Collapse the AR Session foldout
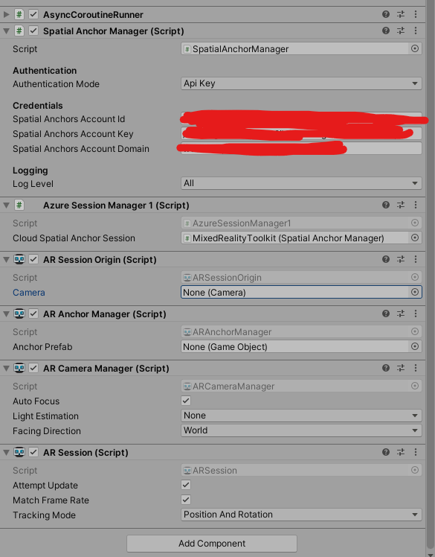 click(6, 453)
